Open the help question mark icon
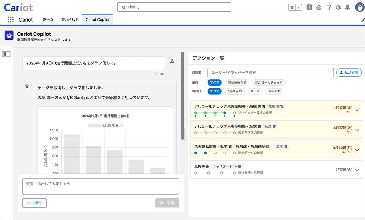The image size is (365, 220). point(329,7)
